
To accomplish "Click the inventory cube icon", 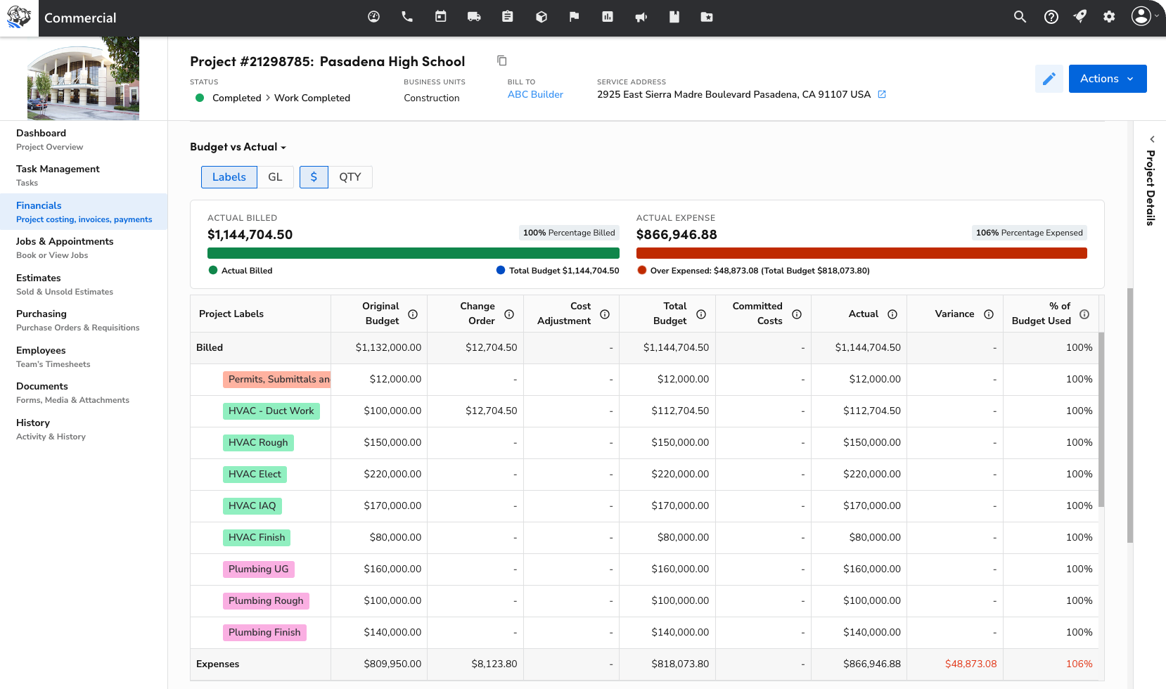I will pyautogui.click(x=542, y=16).
